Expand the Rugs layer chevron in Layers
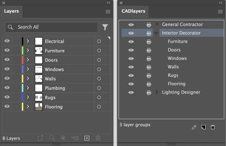The image size is (226, 146). [x=28, y=97]
